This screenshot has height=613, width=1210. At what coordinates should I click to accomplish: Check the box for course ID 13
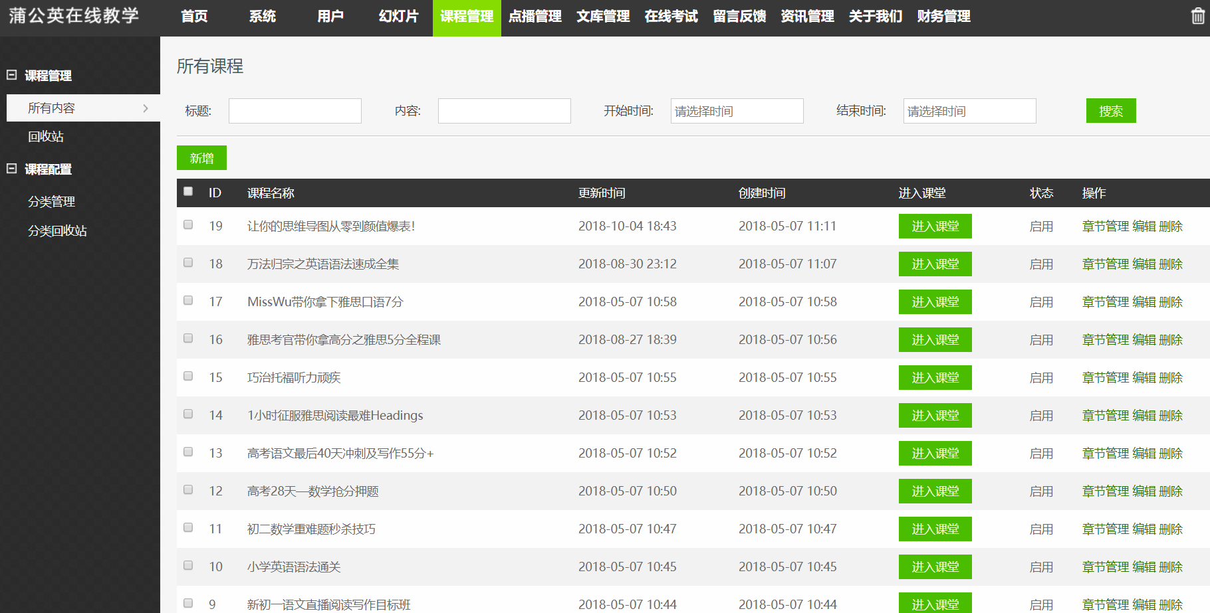[188, 452]
